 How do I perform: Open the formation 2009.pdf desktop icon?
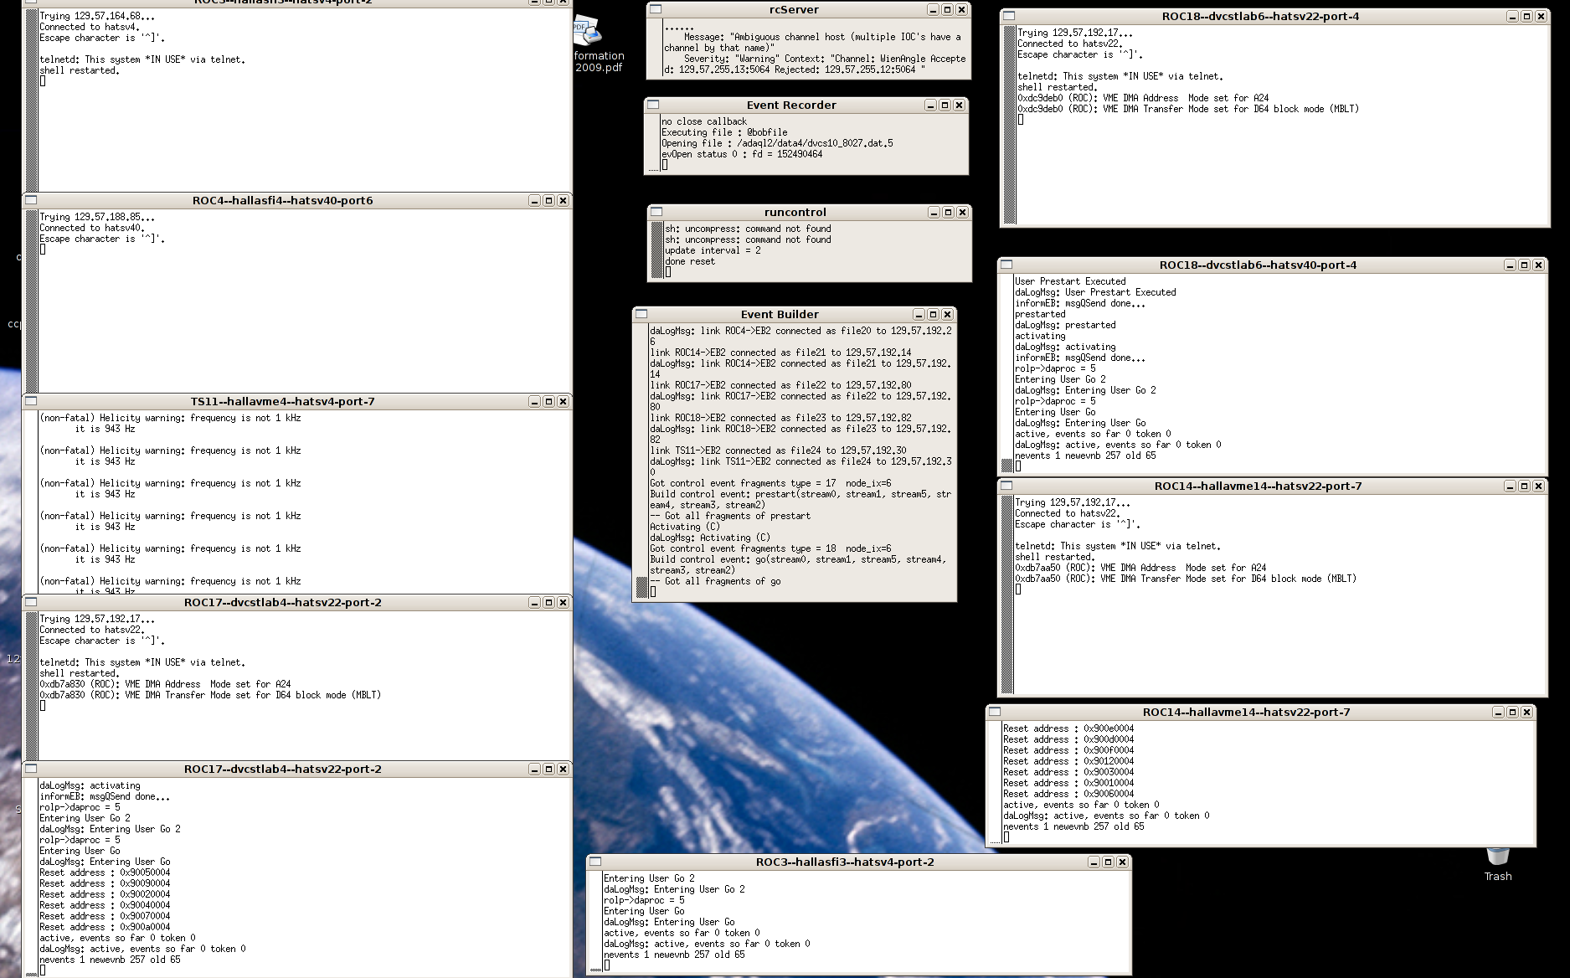click(x=598, y=44)
